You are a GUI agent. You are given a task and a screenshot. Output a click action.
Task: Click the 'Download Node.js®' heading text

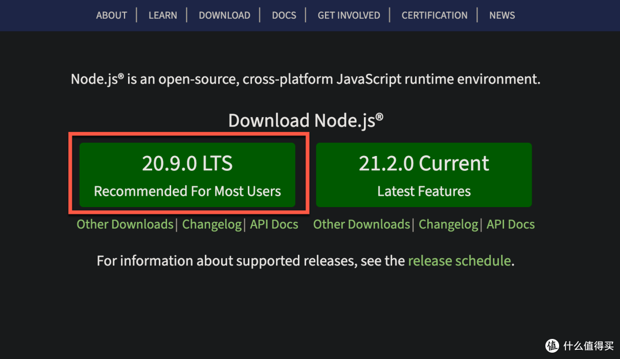coord(305,120)
